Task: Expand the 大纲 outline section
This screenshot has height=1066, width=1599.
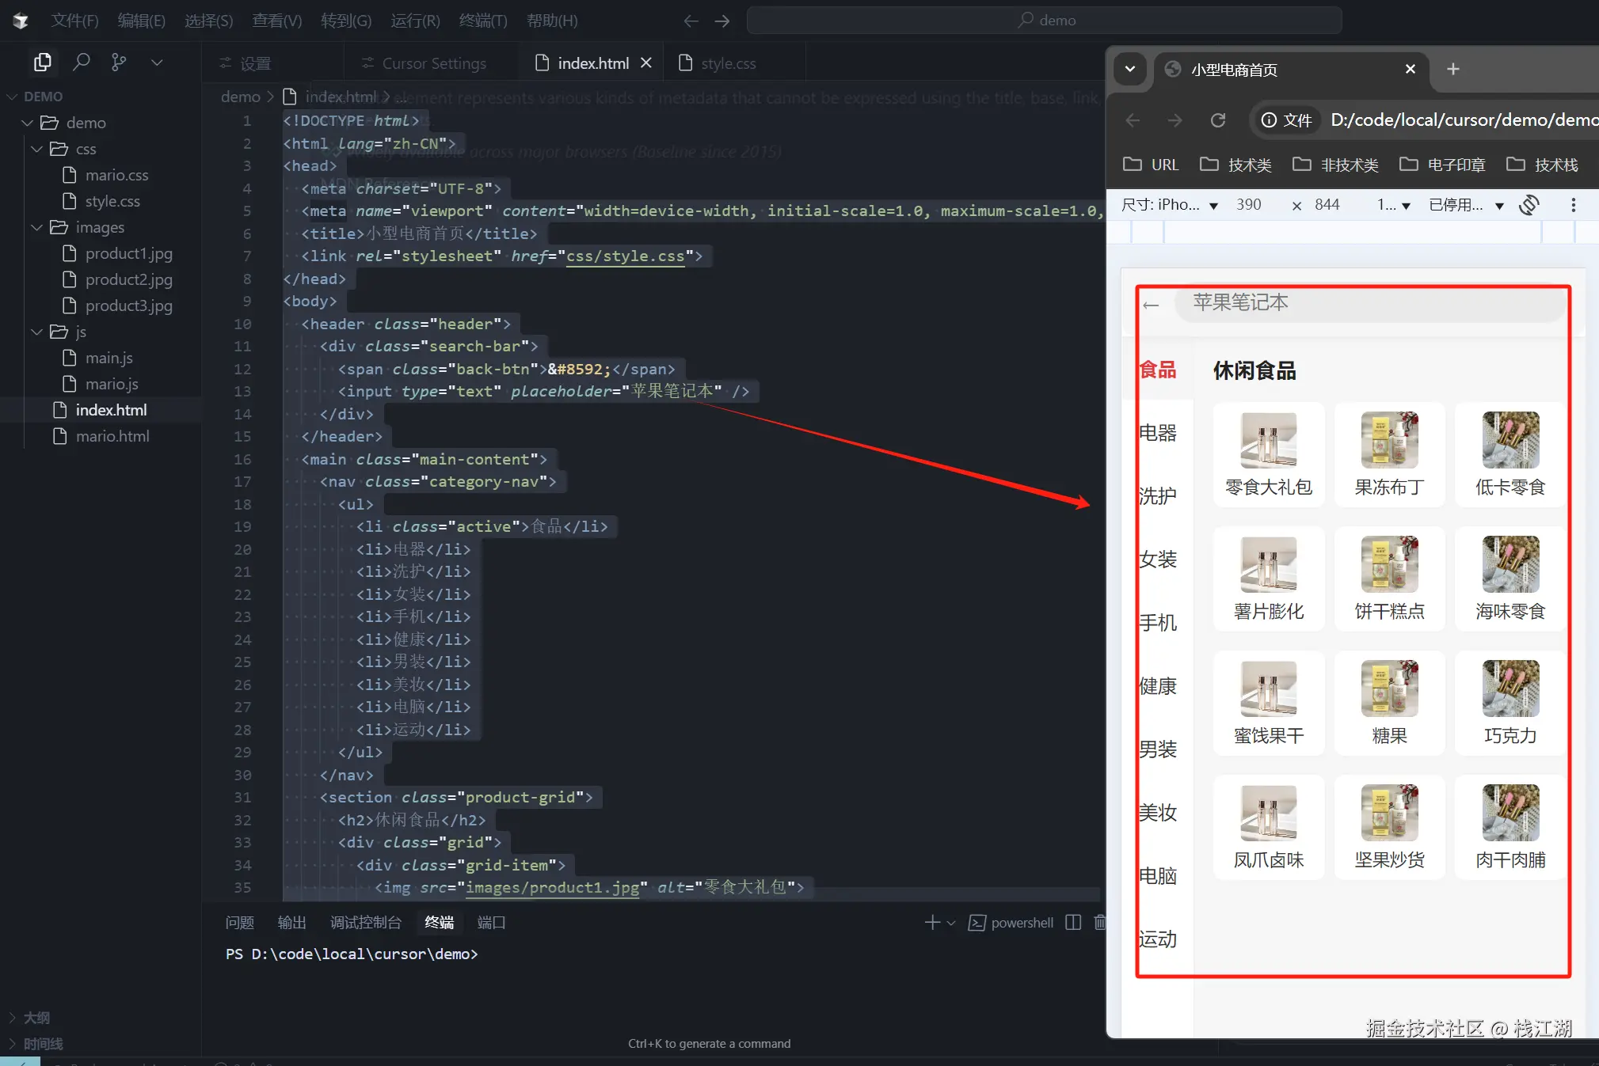Action: pyautogui.click(x=36, y=1017)
